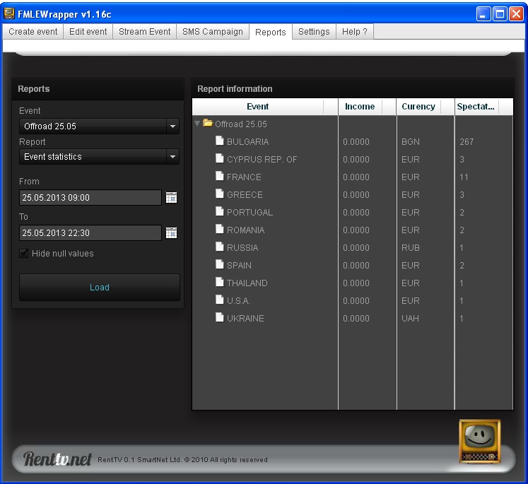
Task: Open the Event dropdown showing Offroad 25.05
Action: click(99, 126)
